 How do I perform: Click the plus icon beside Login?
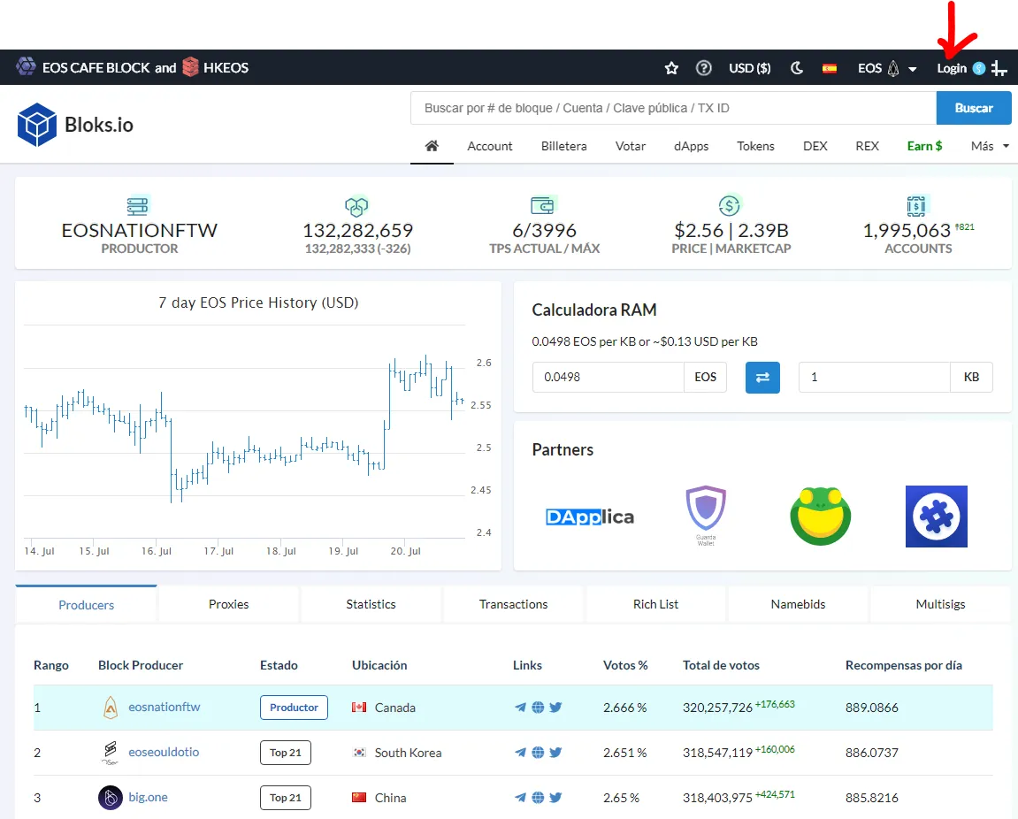tap(999, 68)
